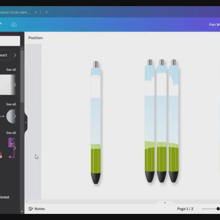Screen dimensions: 220x220
Task: Open a new browser tab
Action: click(x=46, y=12)
